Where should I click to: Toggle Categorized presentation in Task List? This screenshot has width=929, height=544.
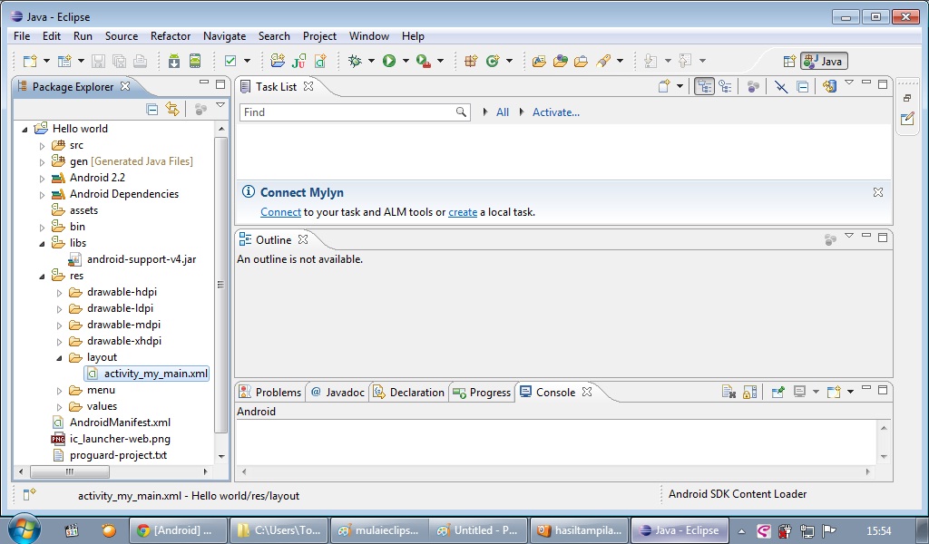click(x=705, y=85)
